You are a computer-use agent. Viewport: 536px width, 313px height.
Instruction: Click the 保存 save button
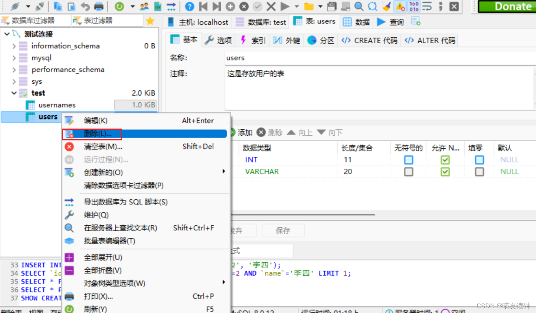click(x=283, y=230)
